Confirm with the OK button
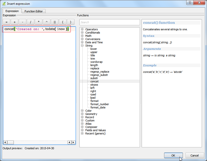207x161 pixels. pos(173,155)
